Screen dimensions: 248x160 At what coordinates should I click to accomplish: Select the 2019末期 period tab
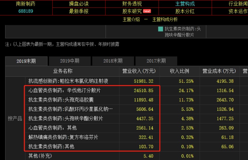coord(26,61)
